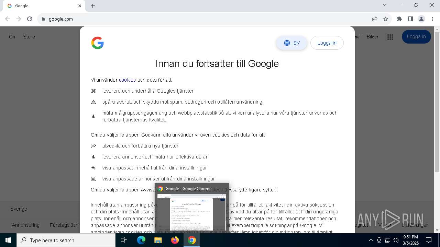This screenshot has width=440, height=247.
Task: Click the taskbar search box
Action: click(66, 240)
